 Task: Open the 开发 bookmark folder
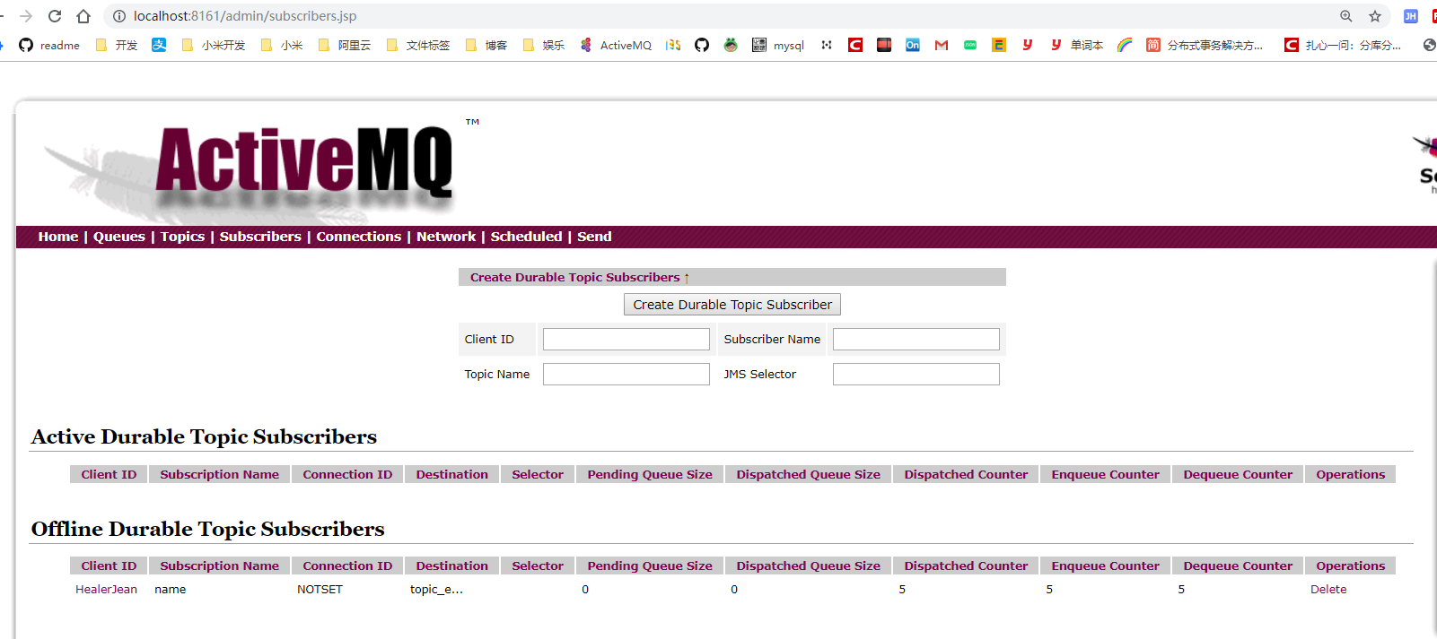[x=117, y=45]
